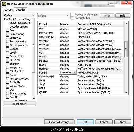Click codec table scroll up arrow
The height and width of the screenshot is (132, 134).
pos(126,24)
